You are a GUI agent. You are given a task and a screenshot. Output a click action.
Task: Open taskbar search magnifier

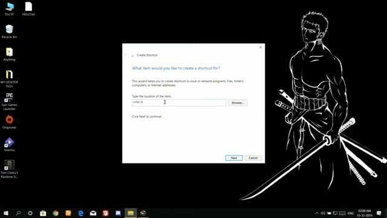click(18, 213)
